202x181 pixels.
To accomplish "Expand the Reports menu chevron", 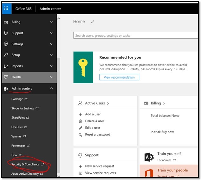I will coord(52,66).
